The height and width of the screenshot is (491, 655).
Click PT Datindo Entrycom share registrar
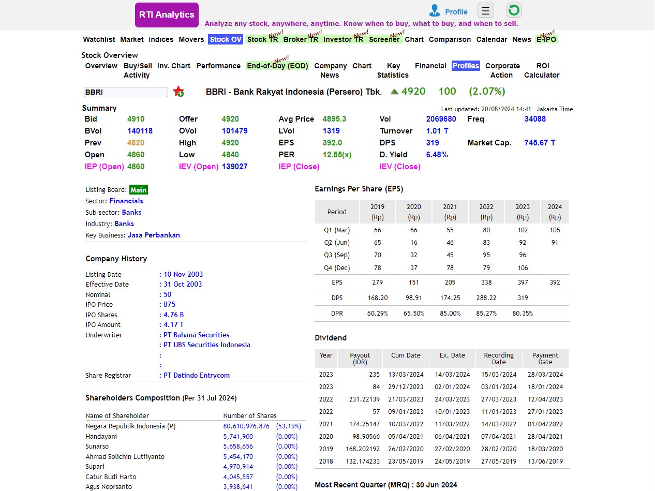[x=197, y=375]
